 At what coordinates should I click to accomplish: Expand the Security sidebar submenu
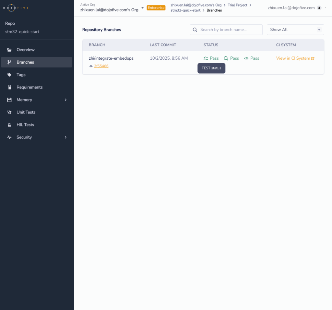65,137
